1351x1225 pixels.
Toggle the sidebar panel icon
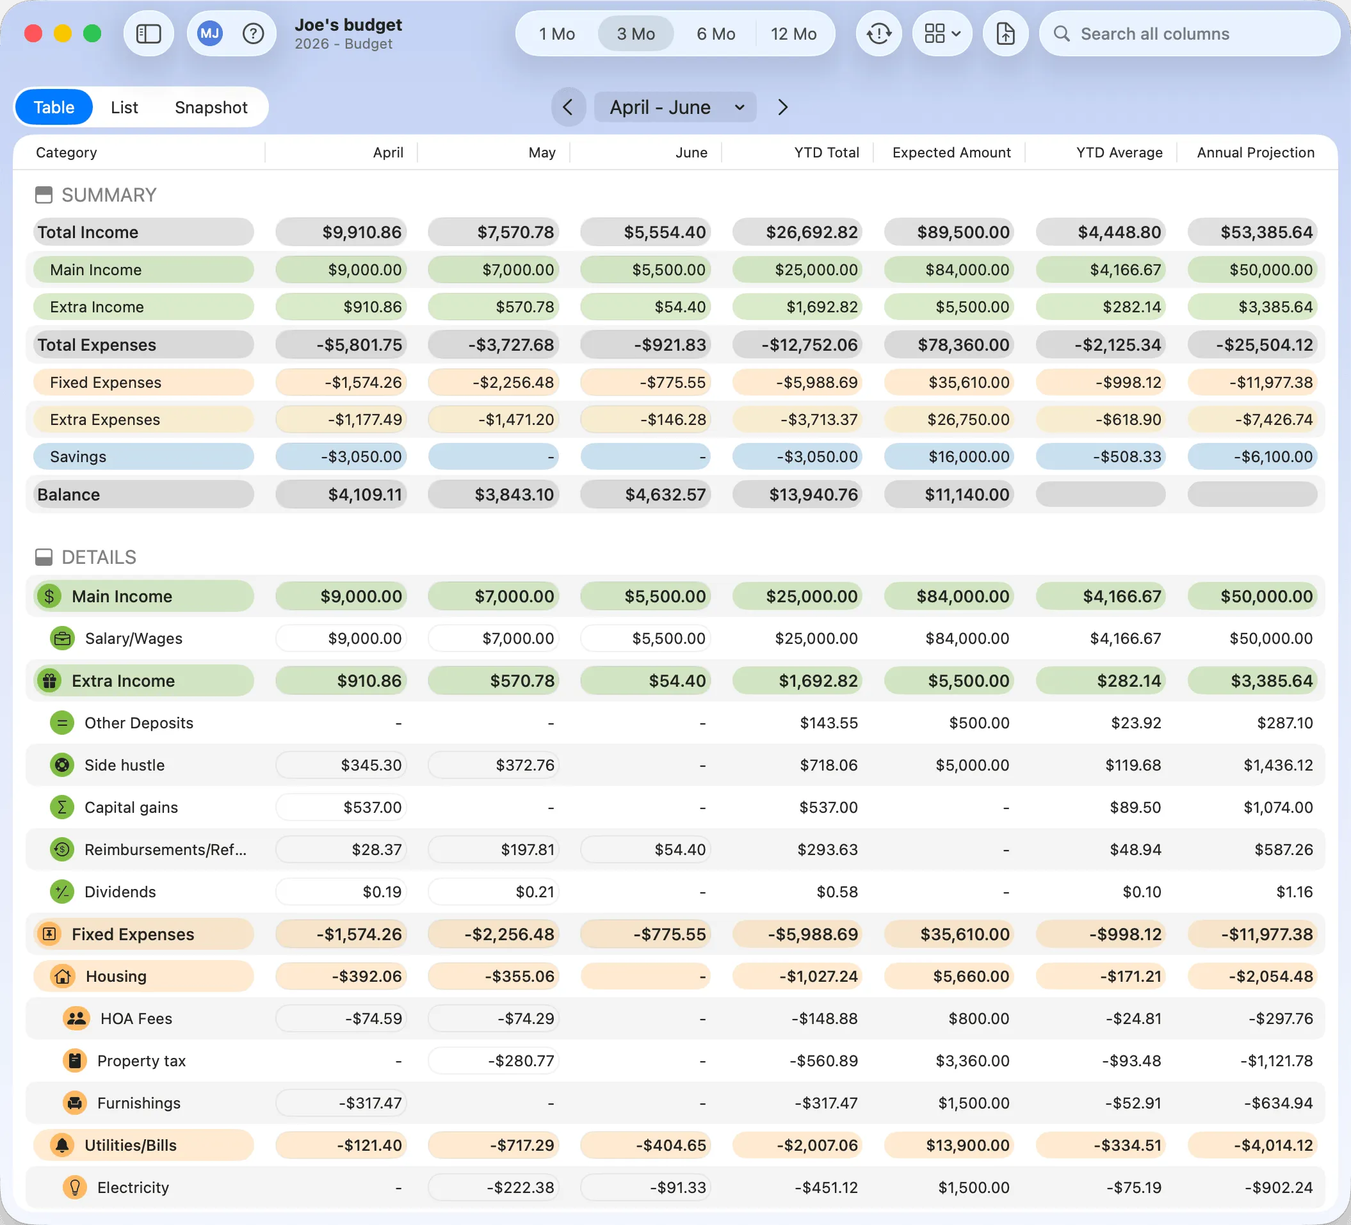point(148,33)
